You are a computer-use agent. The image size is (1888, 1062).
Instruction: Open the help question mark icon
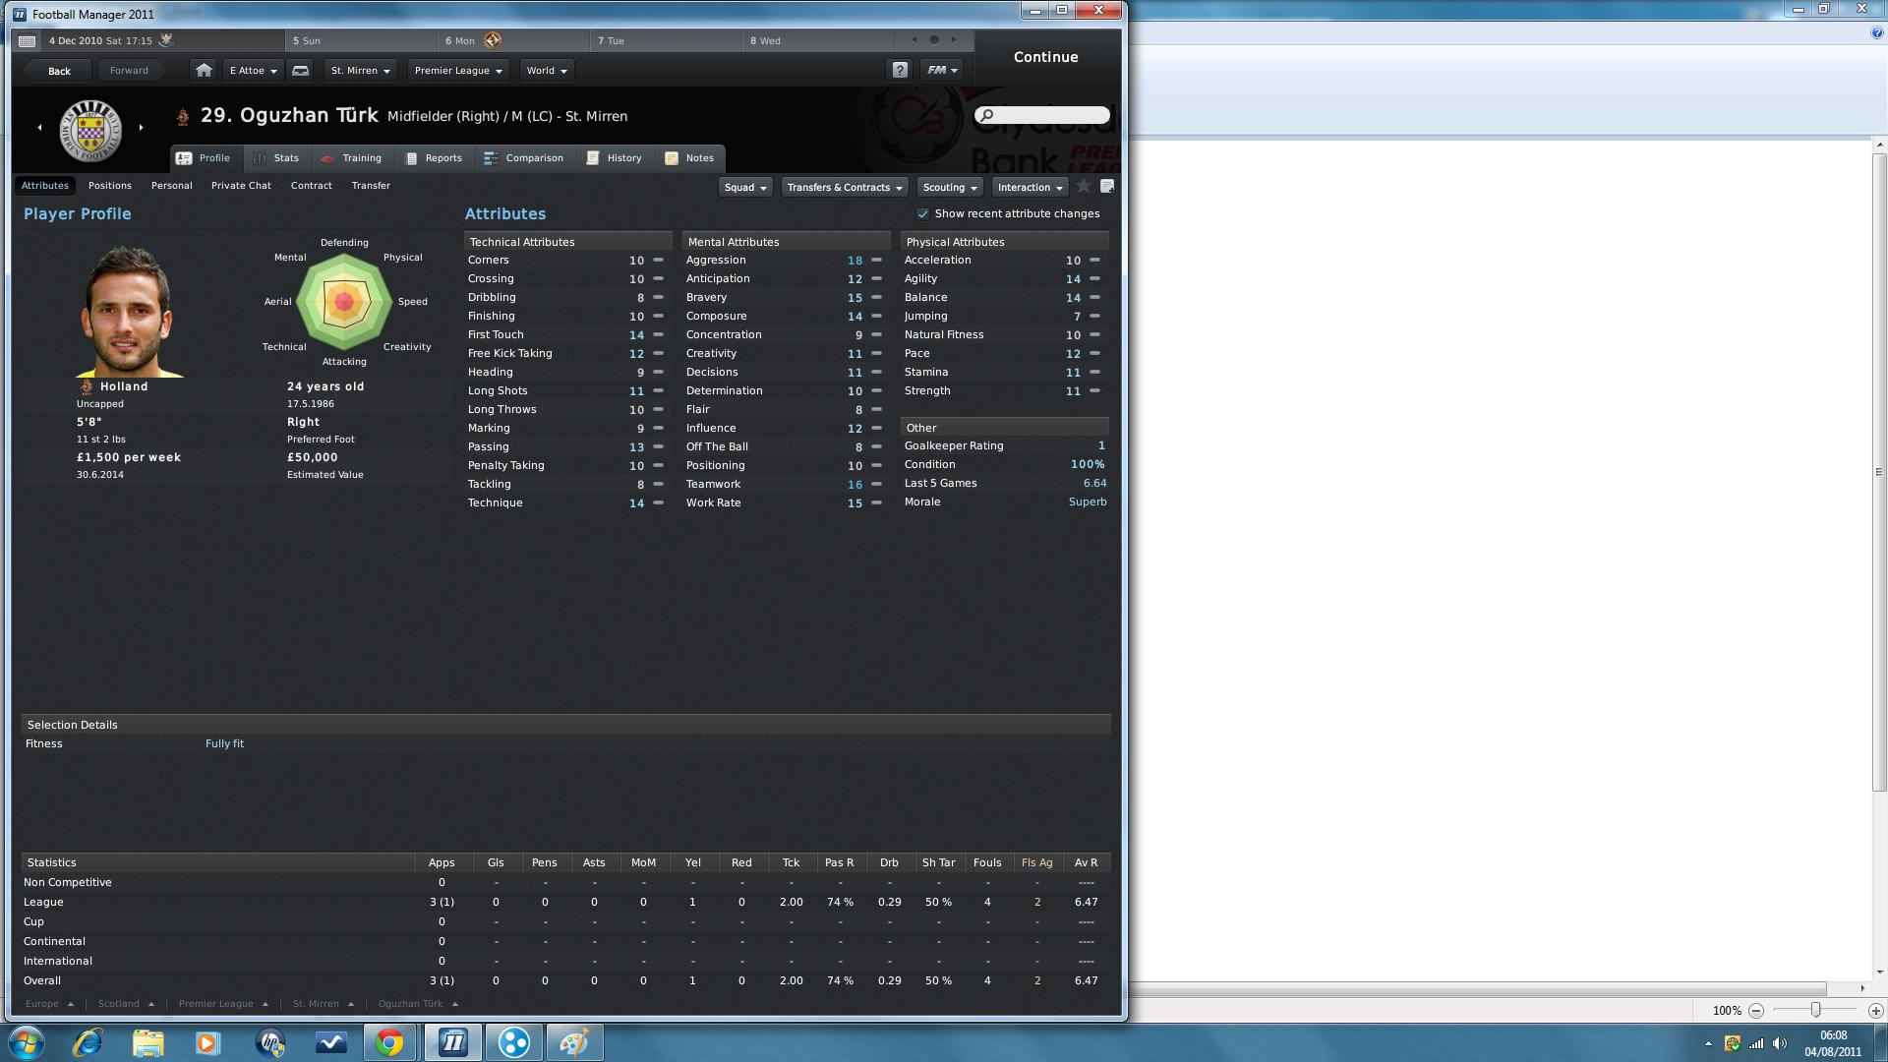pyautogui.click(x=900, y=70)
